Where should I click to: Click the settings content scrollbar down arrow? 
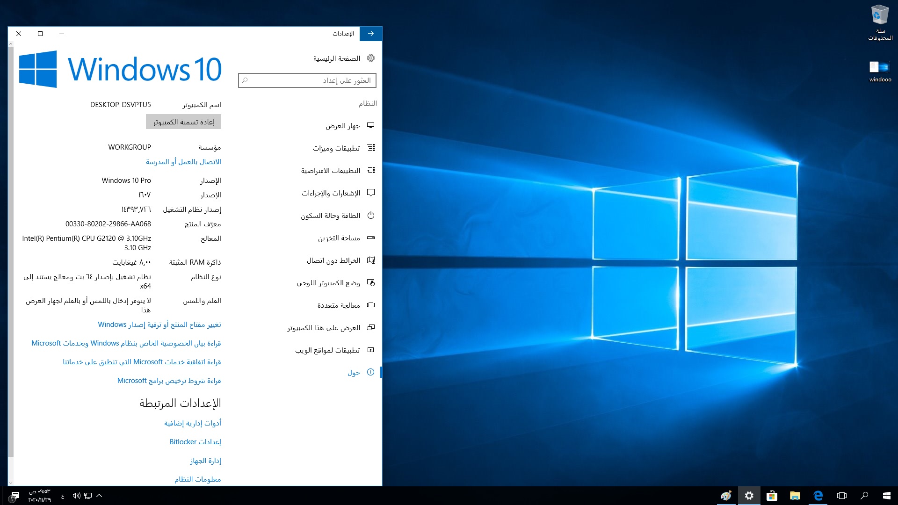point(11,483)
